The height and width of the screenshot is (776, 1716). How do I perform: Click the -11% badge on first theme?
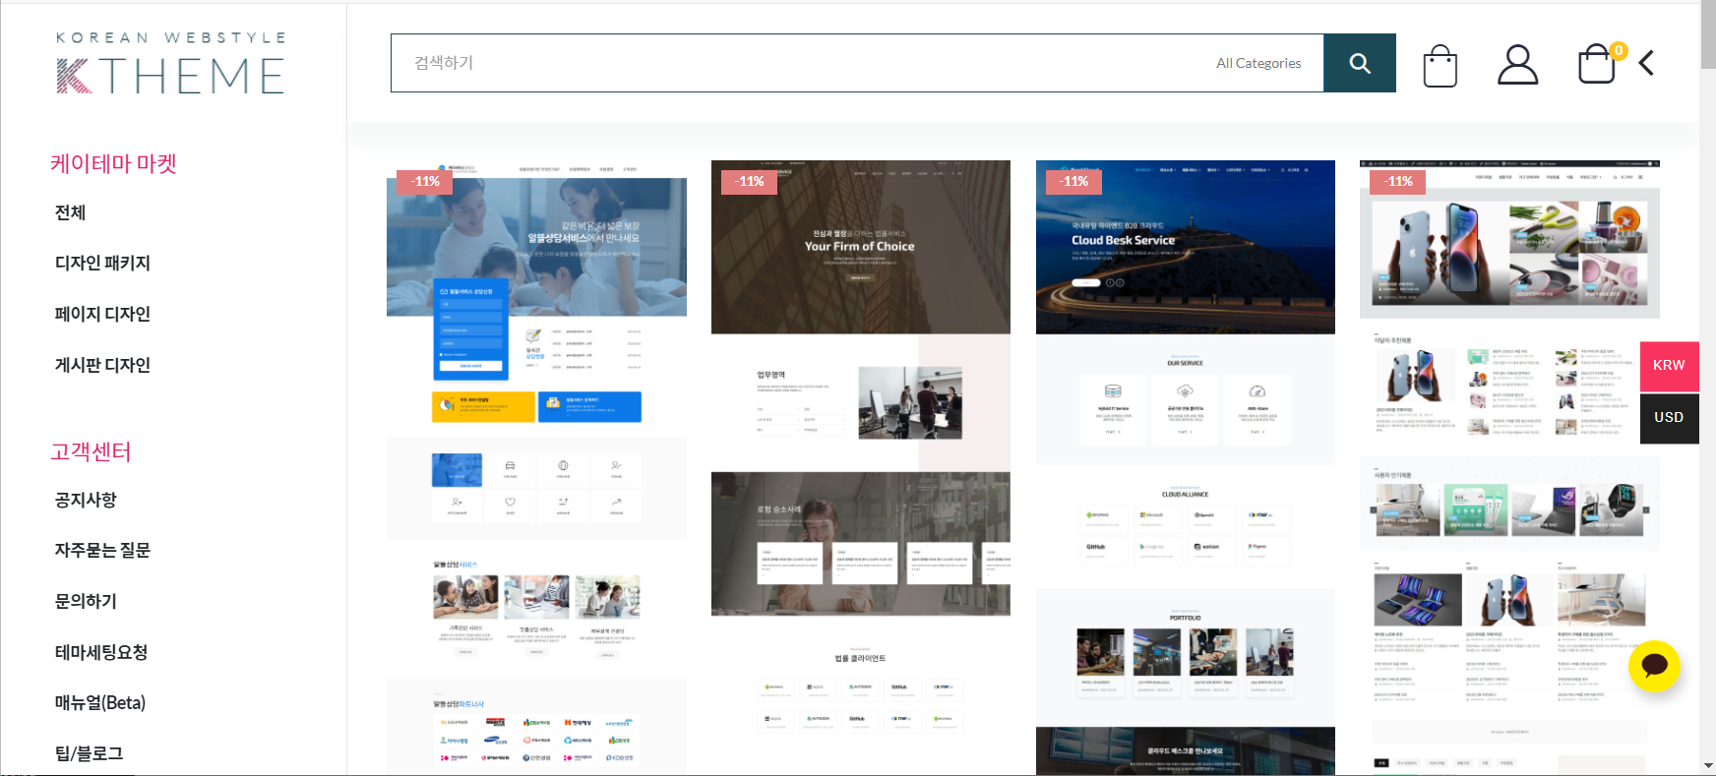(425, 182)
